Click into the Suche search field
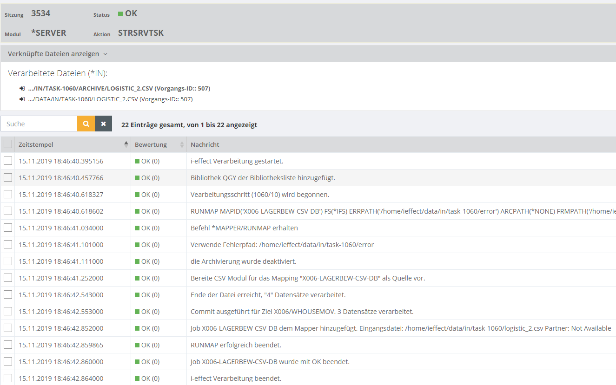The height and width of the screenshot is (385, 616). pyautogui.click(x=39, y=124)
